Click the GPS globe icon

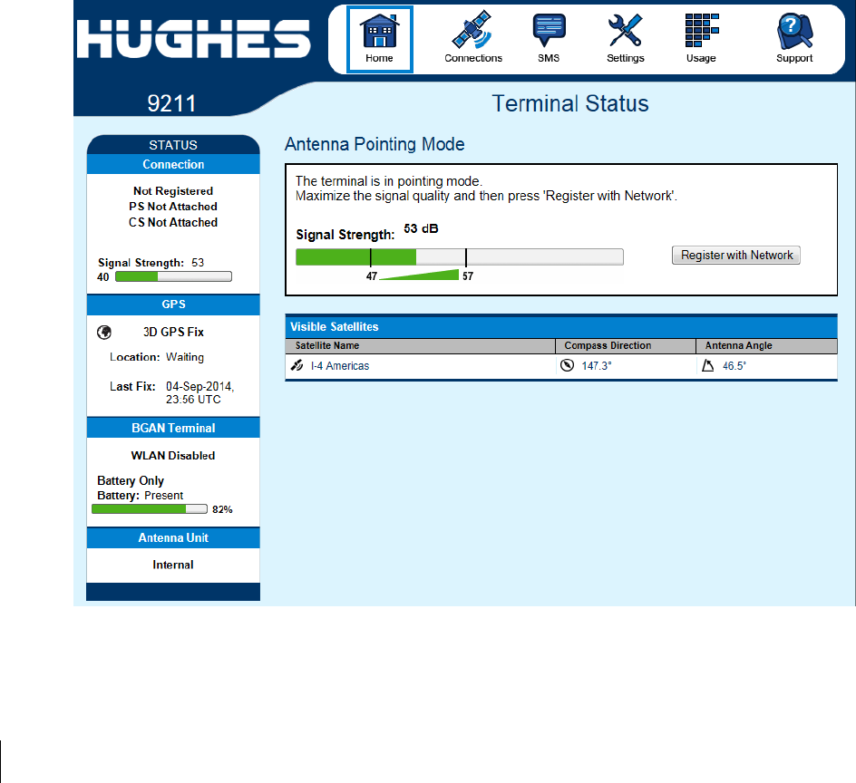(104, 332)
